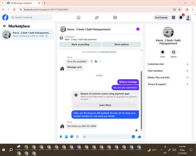Image resolution: width=196 pixels, height=156 pixels.
Task: Expand Customize chat section
Action: tap(168, 64)
